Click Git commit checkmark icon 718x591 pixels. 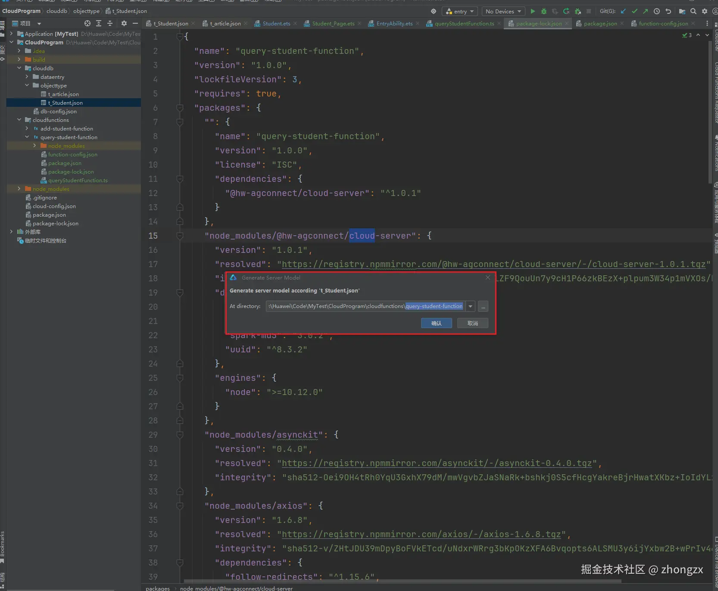(634, 11)
